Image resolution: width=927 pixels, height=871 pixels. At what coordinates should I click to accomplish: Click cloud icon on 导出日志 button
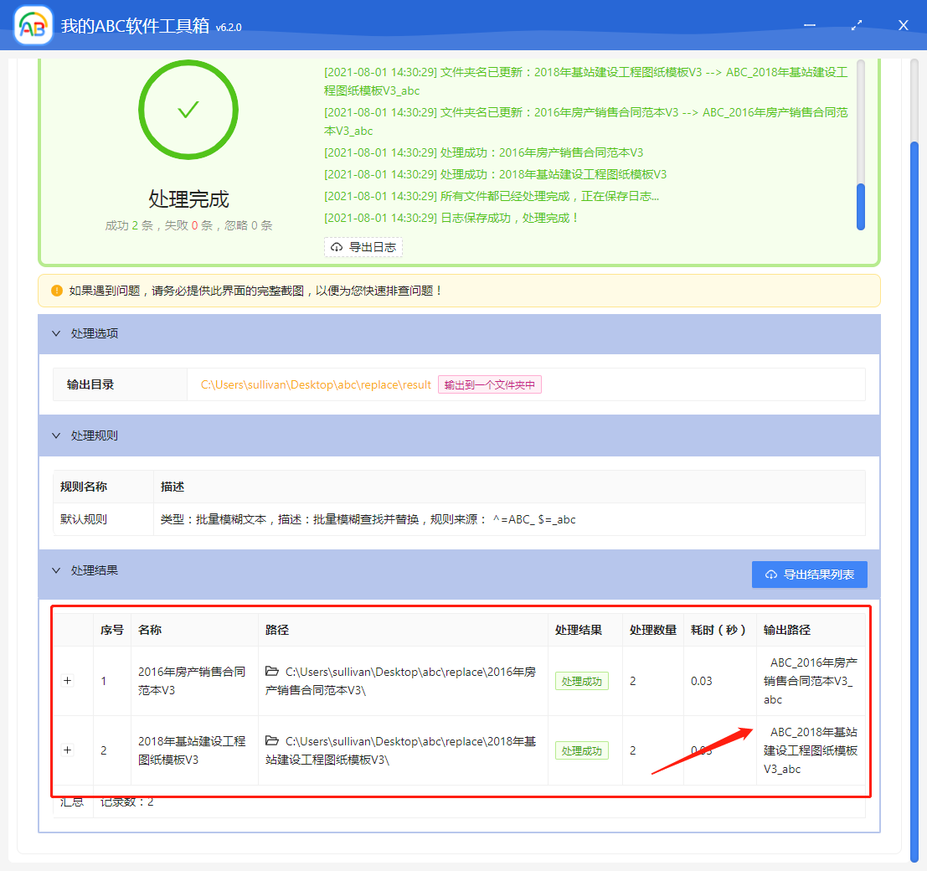pyautogui.click(x=337, y=246)
